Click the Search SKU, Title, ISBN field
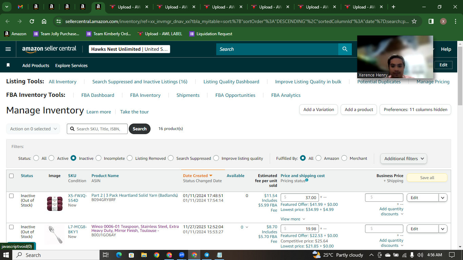Viewport: 463px width, 260px height. [98, 129]
